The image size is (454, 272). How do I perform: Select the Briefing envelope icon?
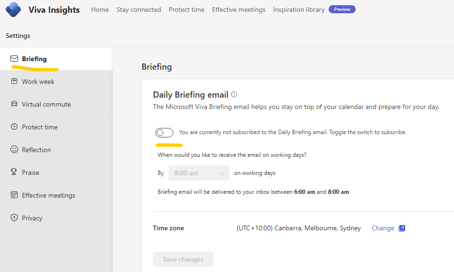tap(14, 59)
